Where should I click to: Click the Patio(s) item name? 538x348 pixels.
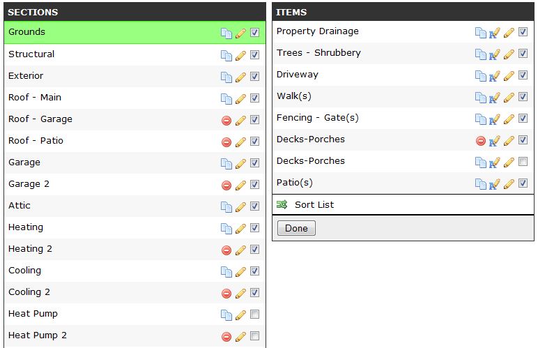(295, 183)
